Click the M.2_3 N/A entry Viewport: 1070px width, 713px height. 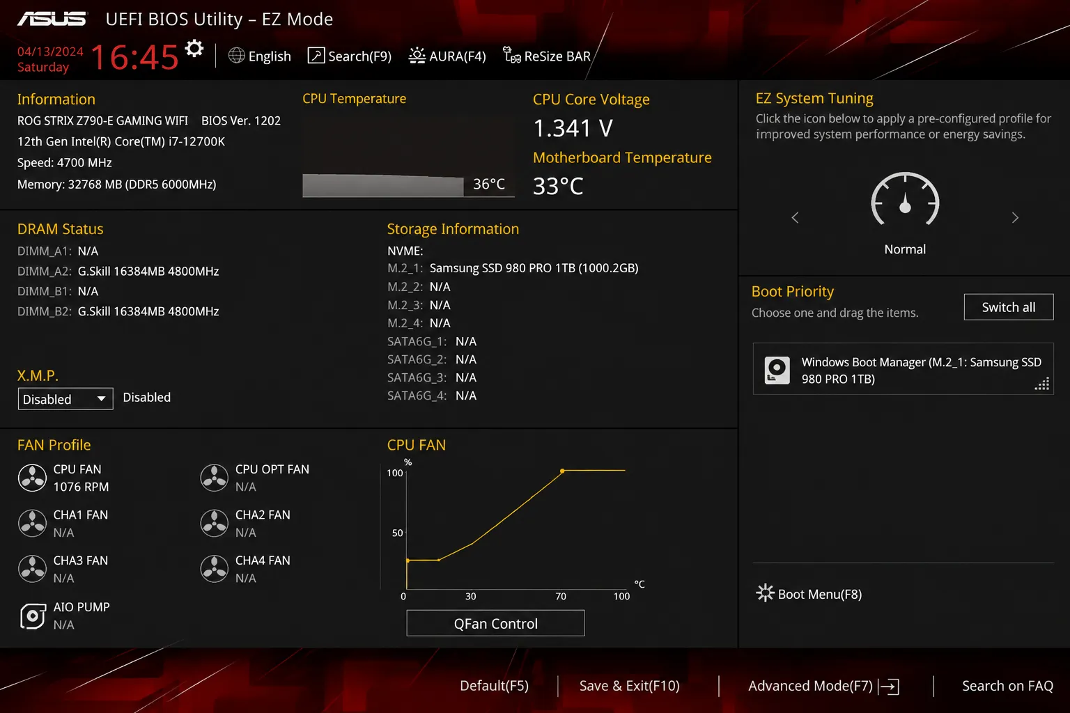419,305
